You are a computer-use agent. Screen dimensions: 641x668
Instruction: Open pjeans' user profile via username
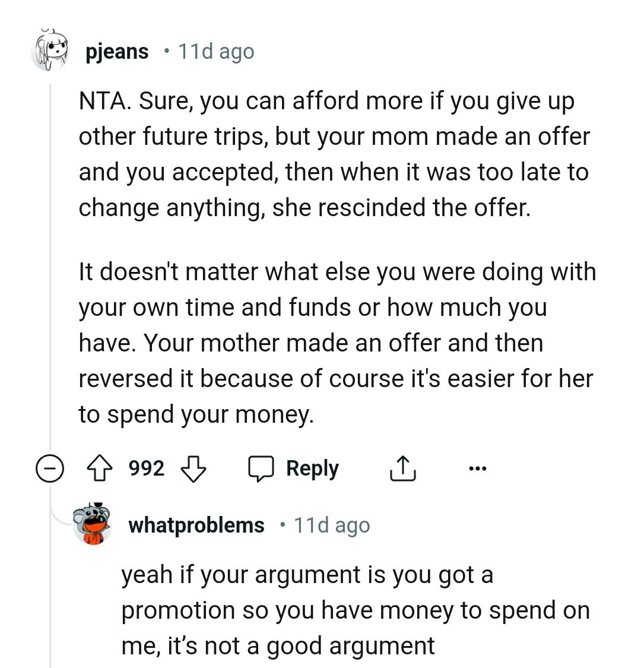click(117, 51)
